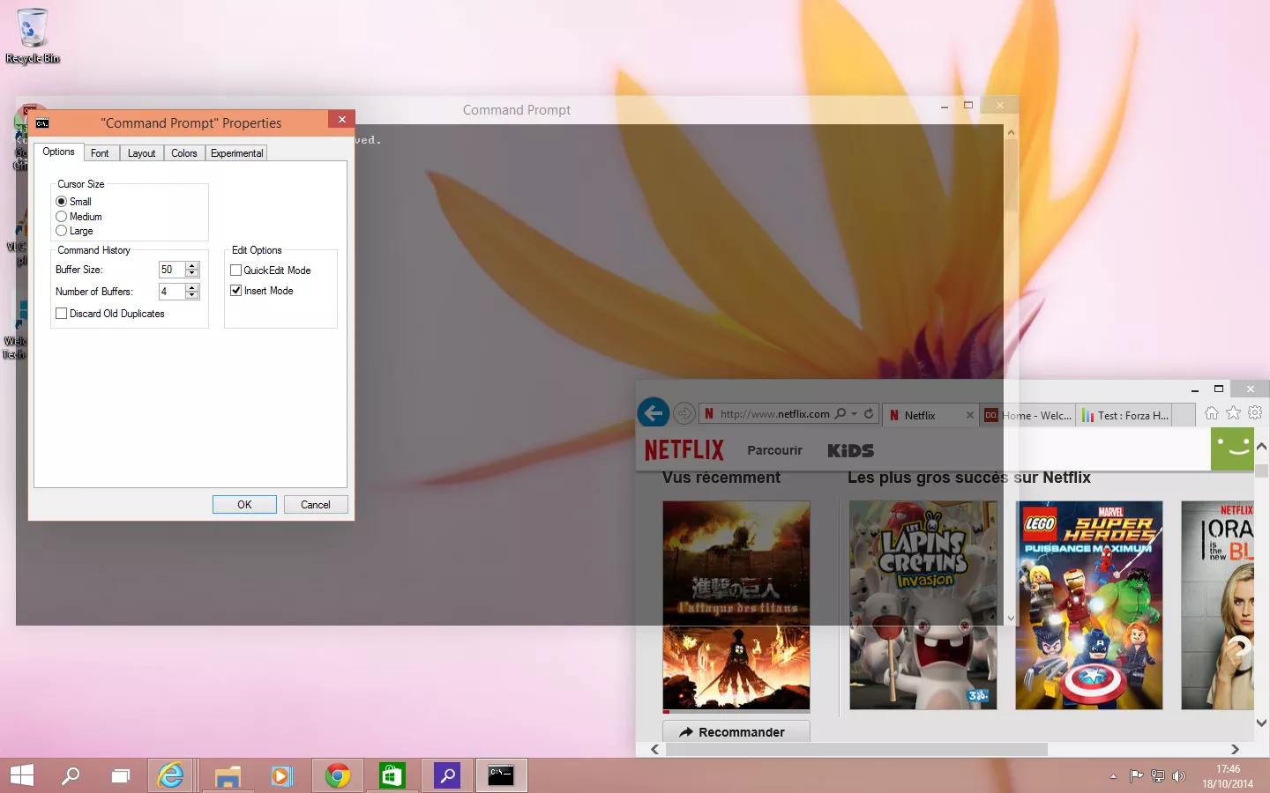Screen dimensions: 1270x793
Task: Show hidden tray icons arrow
Action: (x=1113, y=776)
